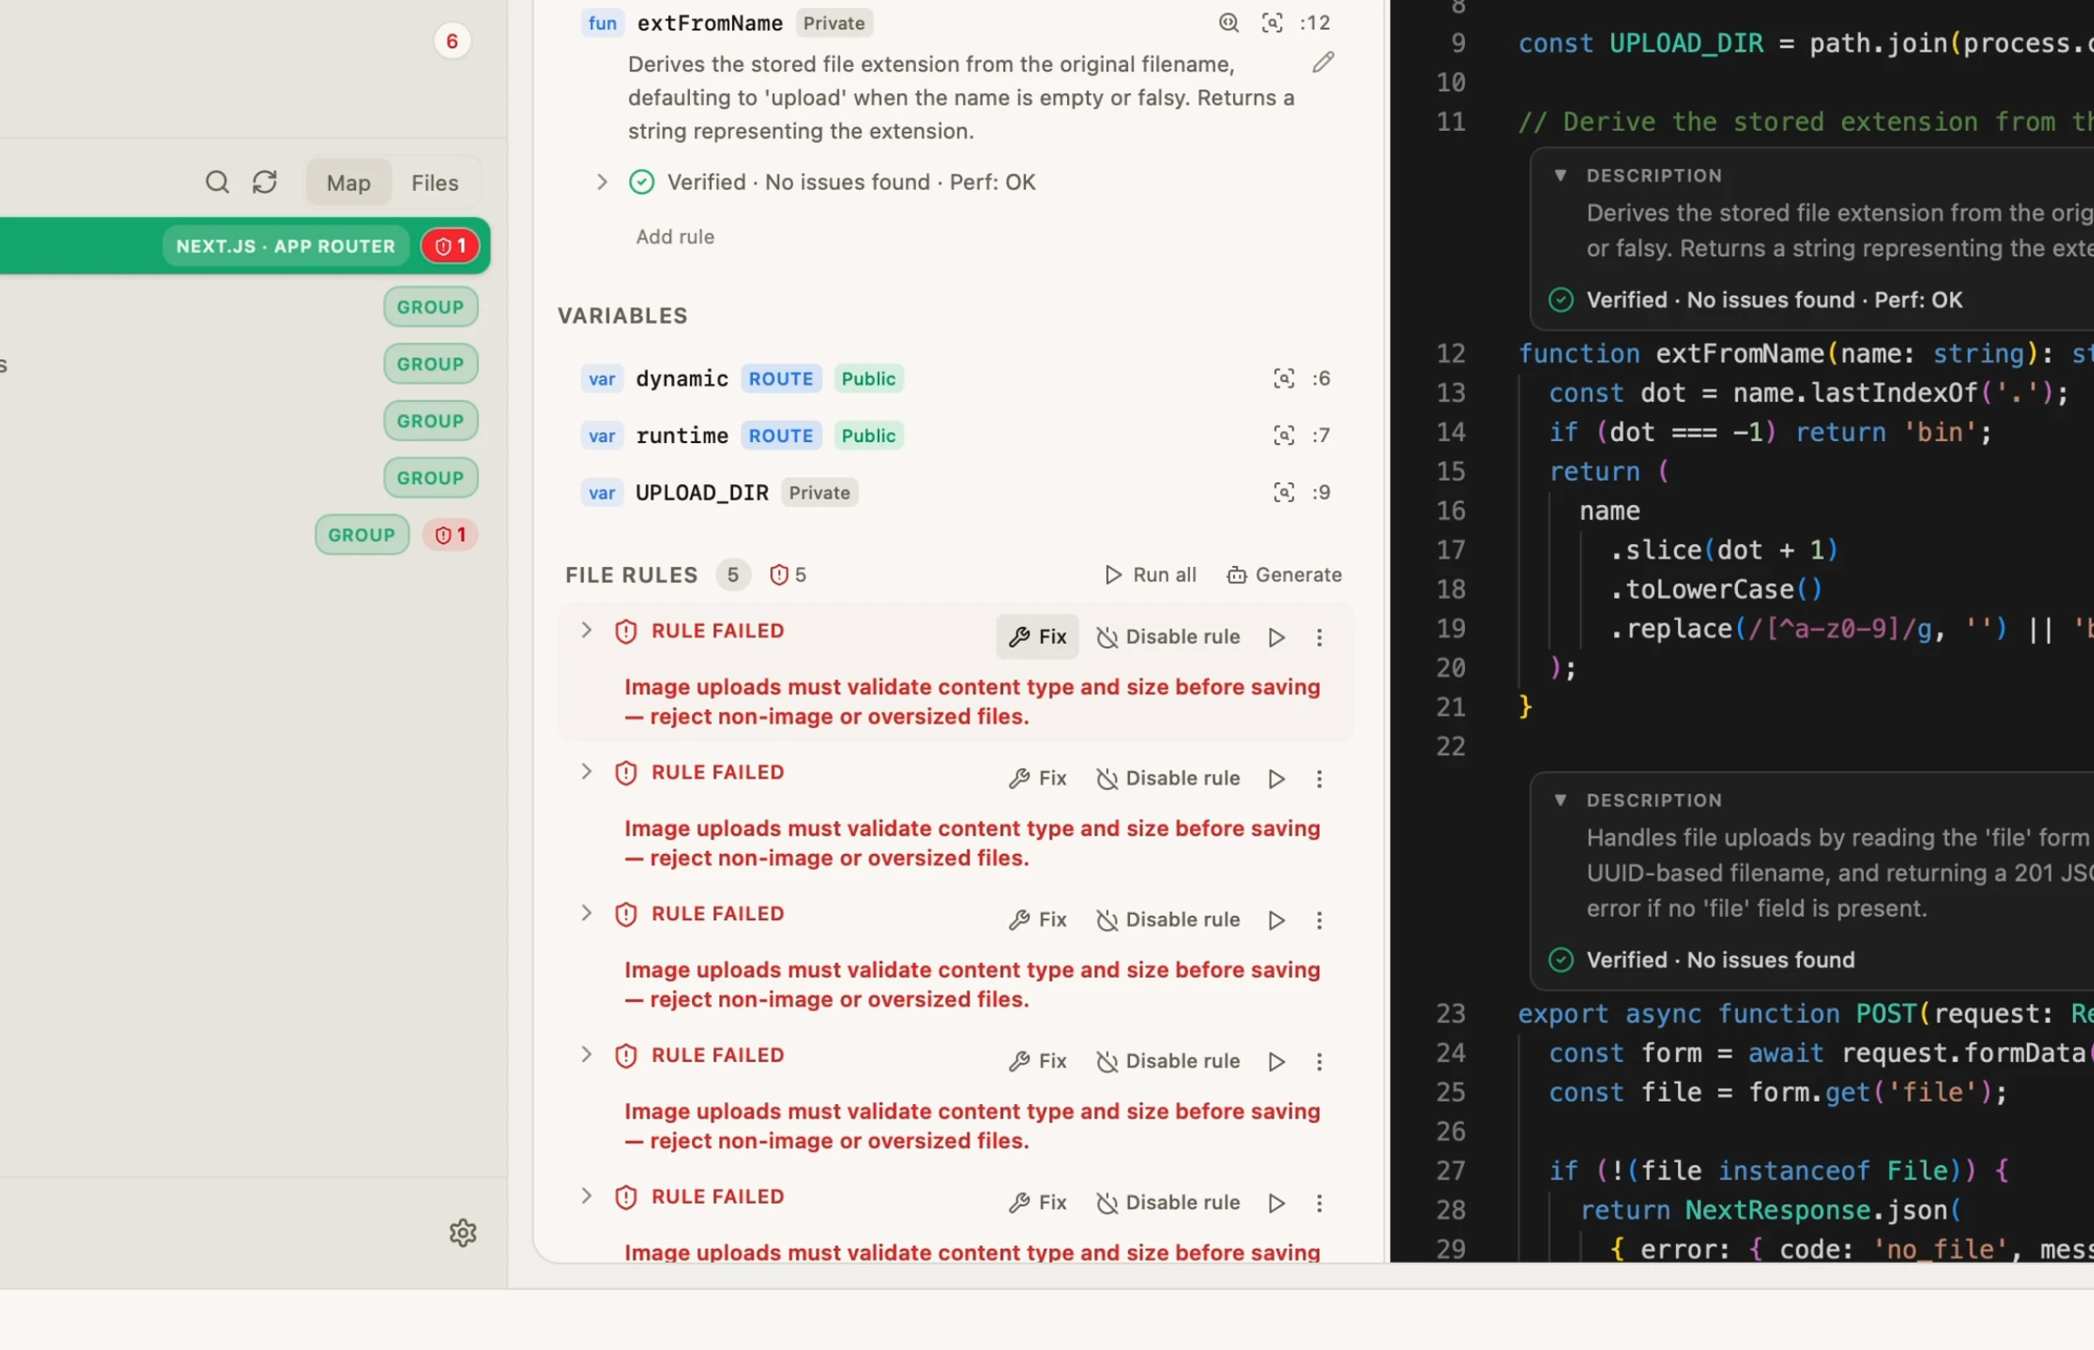Click Fix on the fourth failed rule
This screenshot has width=2094, height=1350.
point(1037,1061)
